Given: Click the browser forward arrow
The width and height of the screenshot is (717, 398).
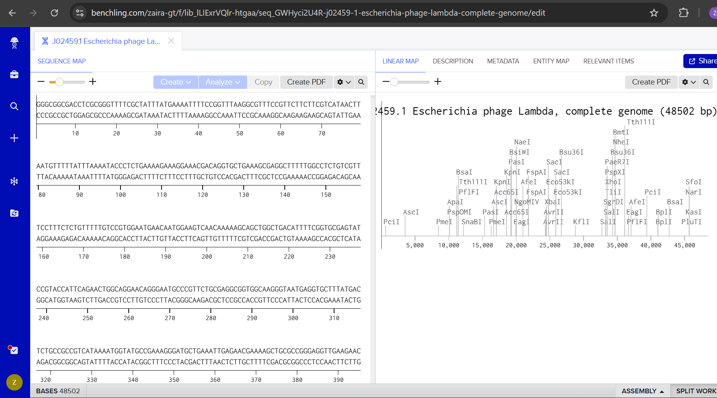Looking at the screenshot, I should point(33,13).
